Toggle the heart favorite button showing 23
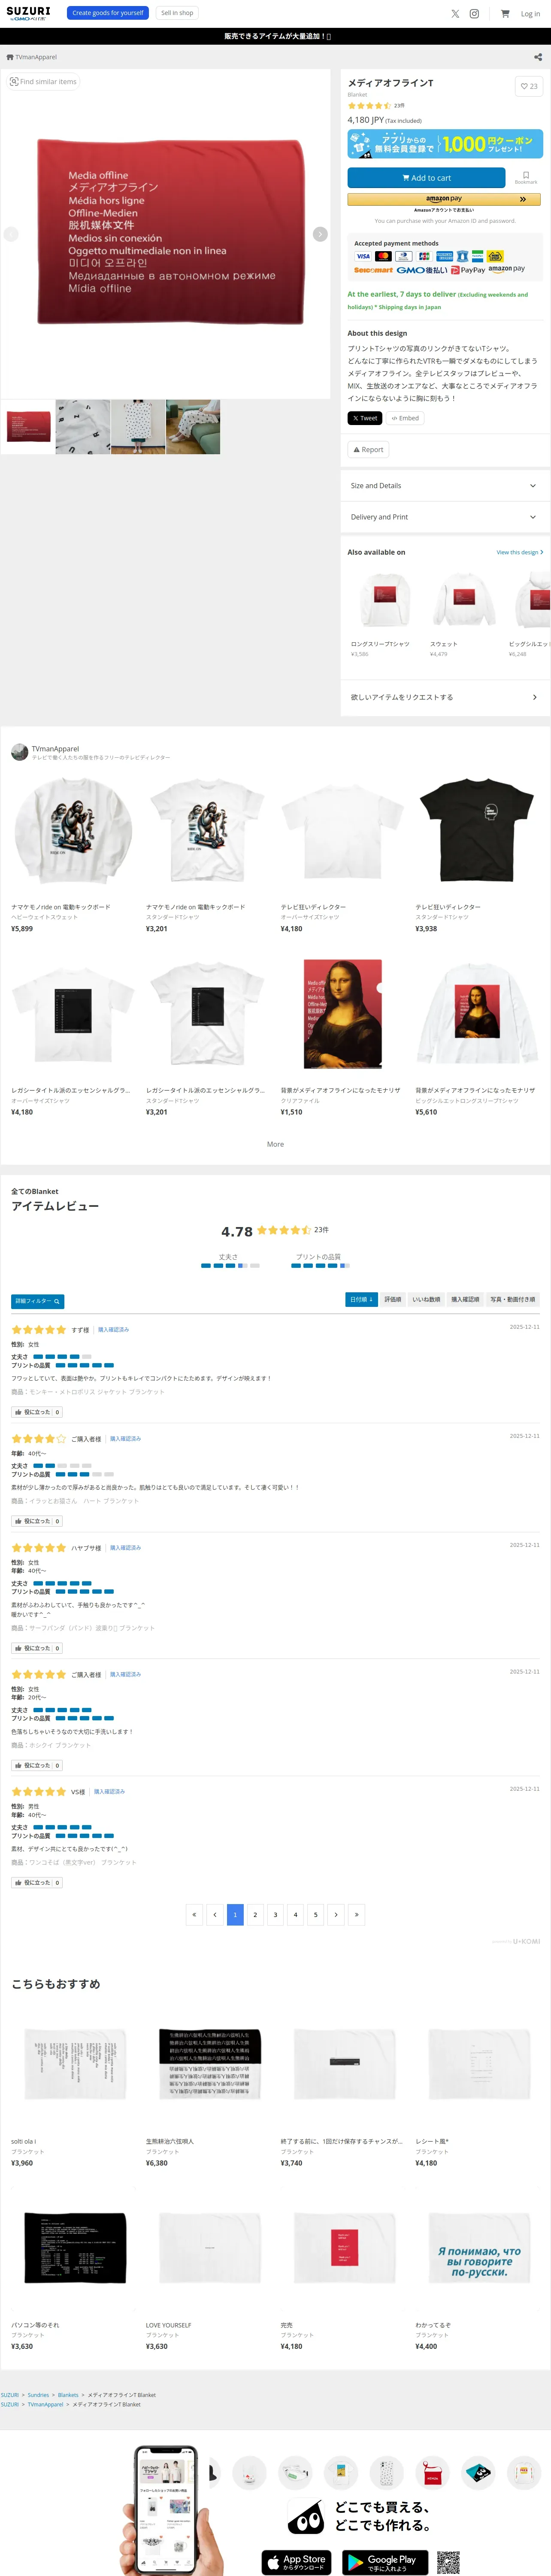Image resolution: width=551 pixels, height=2576 pixels. (529, 86)
